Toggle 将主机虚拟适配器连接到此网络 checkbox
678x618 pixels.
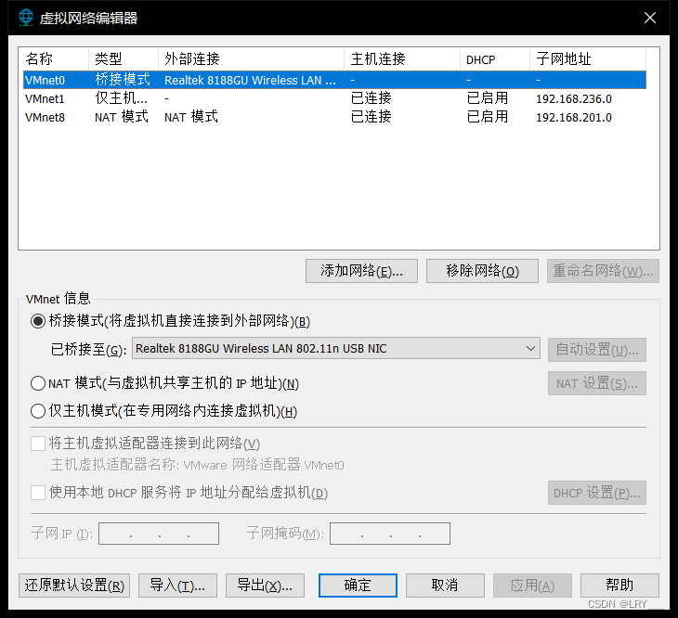(x=38, y=444)
